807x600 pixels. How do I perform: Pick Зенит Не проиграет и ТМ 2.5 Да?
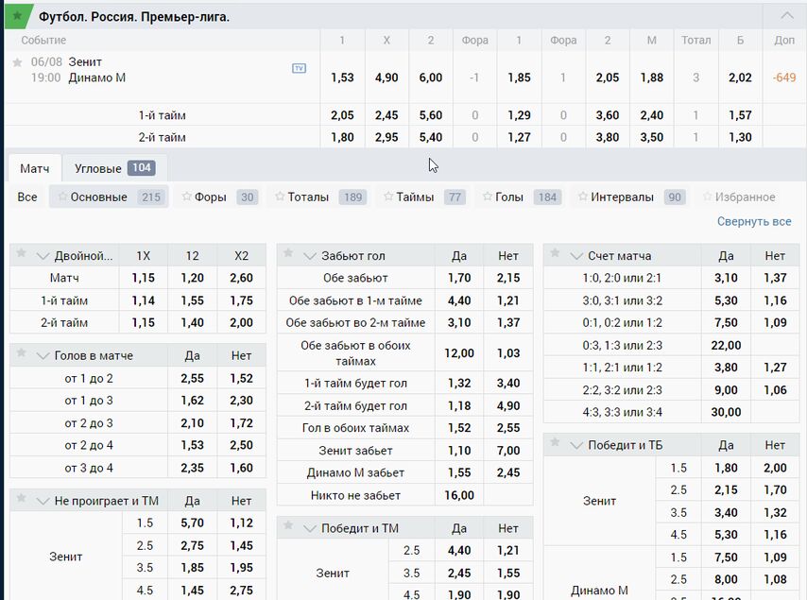click(x=192, y=545)
